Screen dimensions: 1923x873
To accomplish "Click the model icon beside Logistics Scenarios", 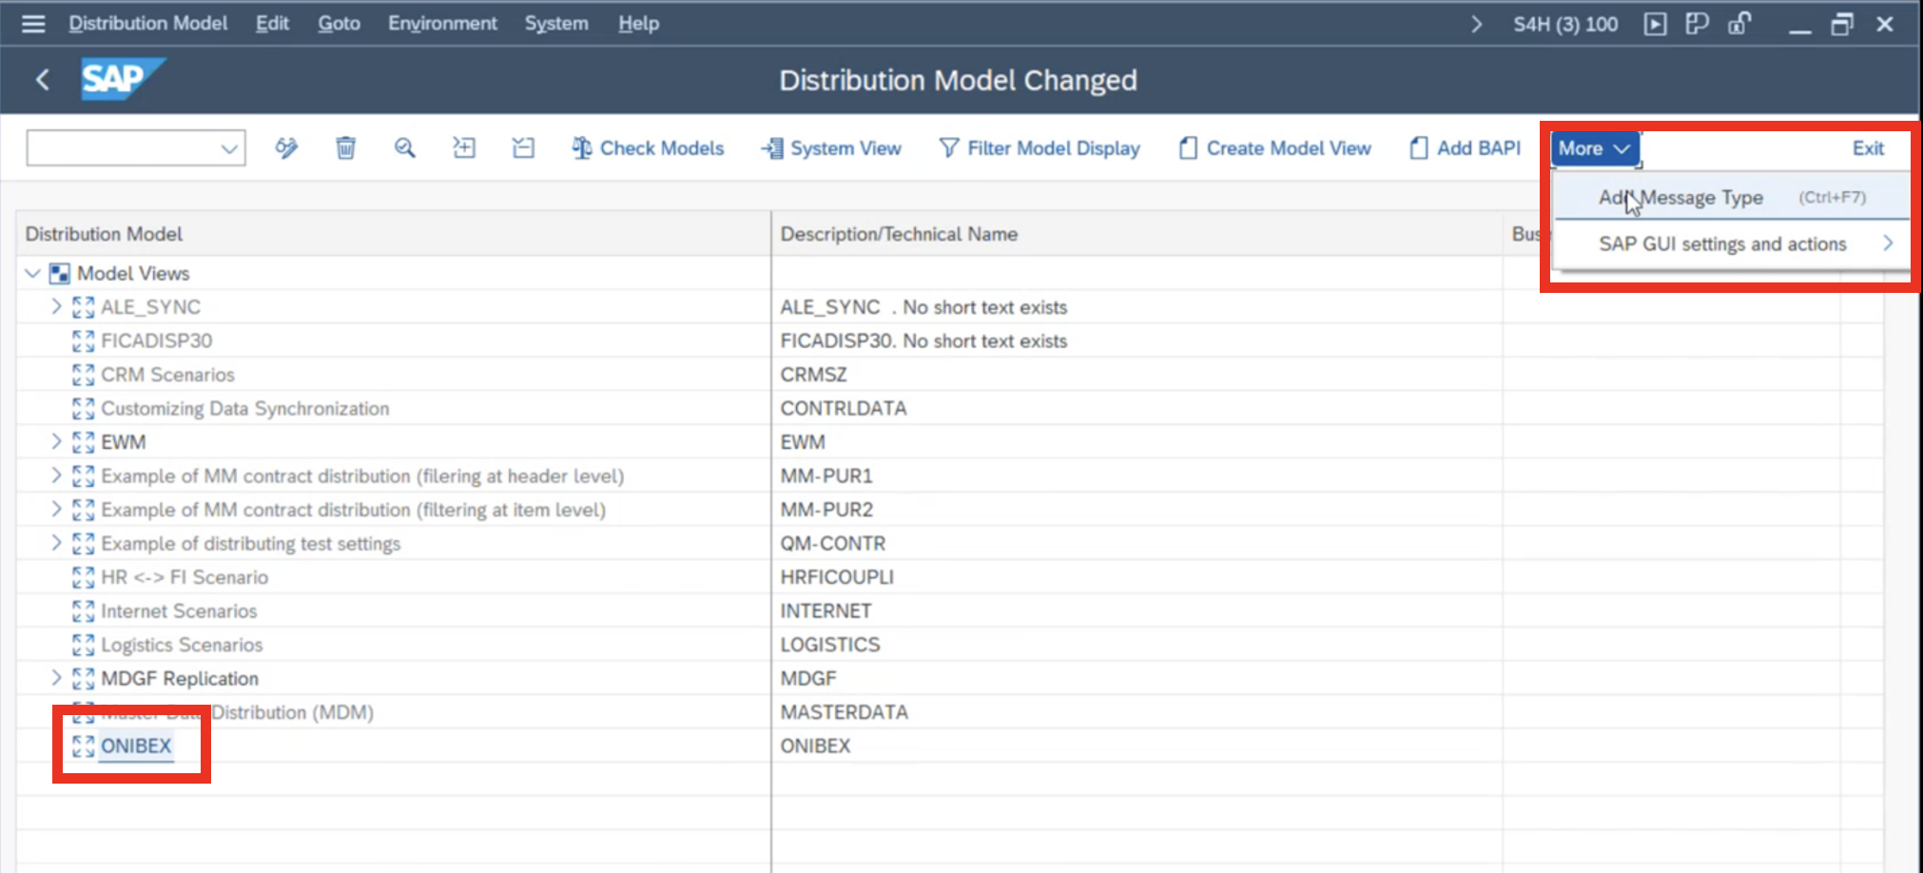I will tap(84, 645).
